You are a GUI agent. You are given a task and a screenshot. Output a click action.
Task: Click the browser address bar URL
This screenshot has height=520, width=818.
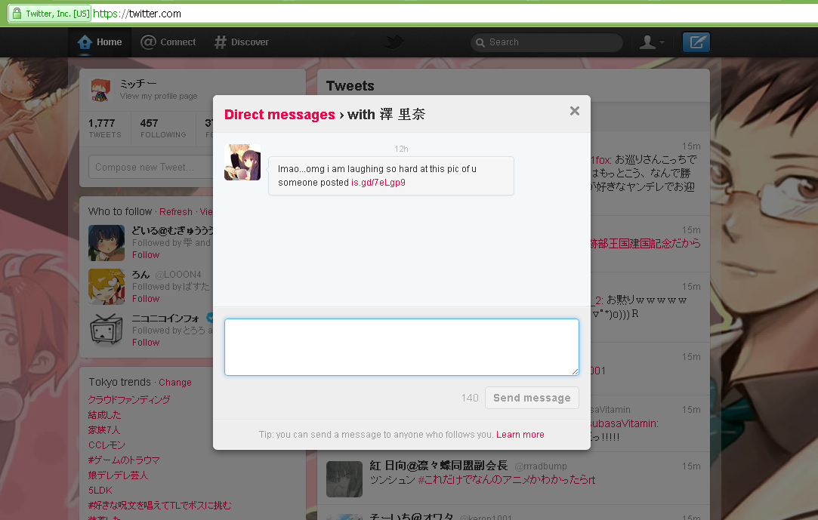coord(137,14)
